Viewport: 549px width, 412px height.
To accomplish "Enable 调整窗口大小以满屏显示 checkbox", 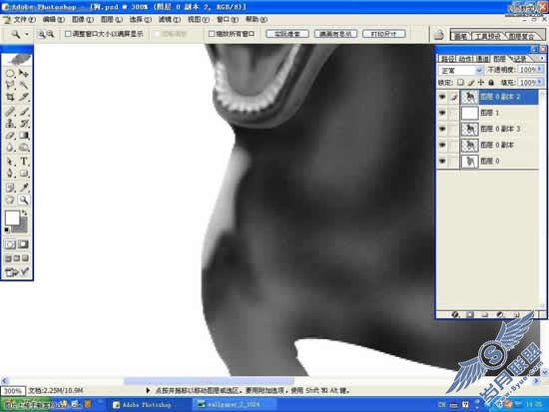I will click(x=68, y=34).
